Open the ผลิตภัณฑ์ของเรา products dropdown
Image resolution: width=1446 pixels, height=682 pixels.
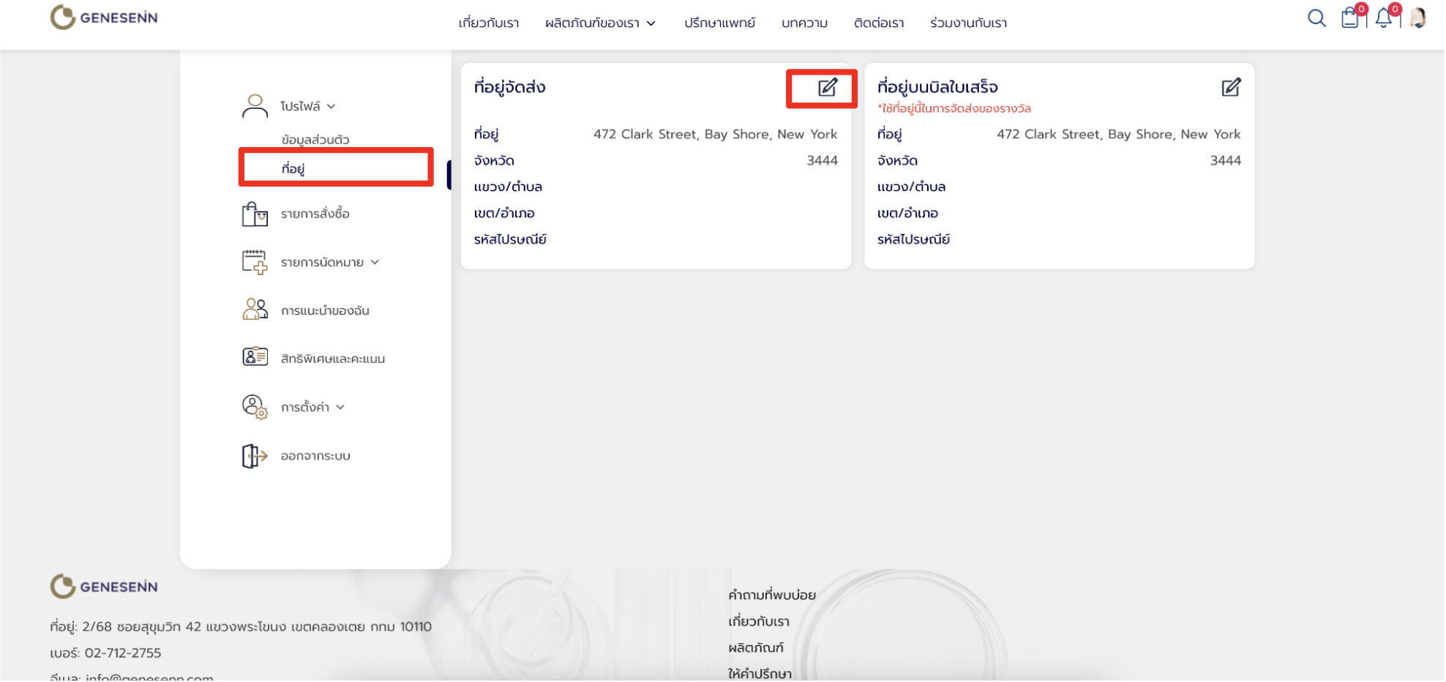(x=599, y=23)
